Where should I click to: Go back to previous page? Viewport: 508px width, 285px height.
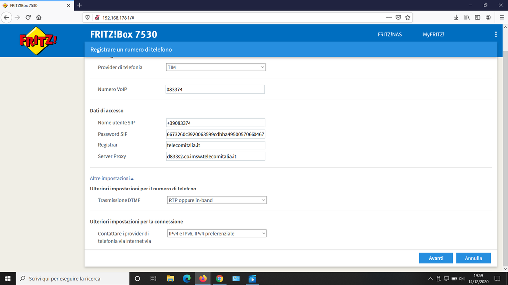tap(6, 17)
